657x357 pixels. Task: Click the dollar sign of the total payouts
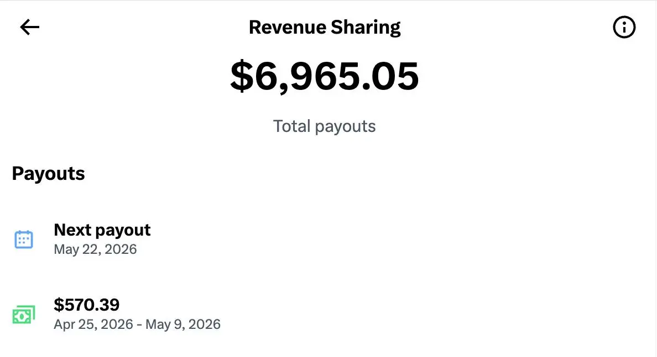click(x=242, y=76)
